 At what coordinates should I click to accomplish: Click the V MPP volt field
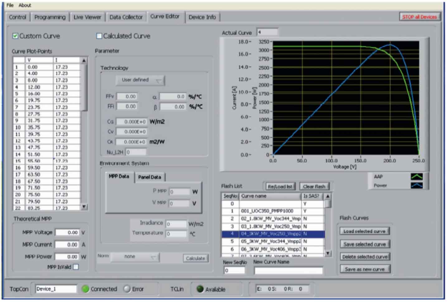[179, 204]
